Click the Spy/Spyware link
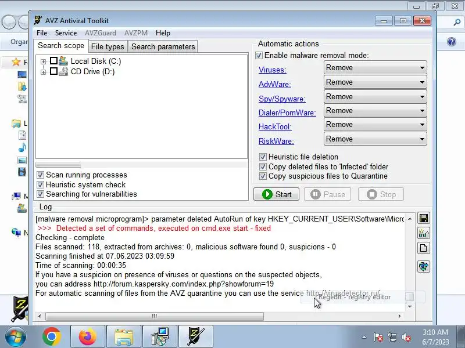This screenshot has width=465, height=348. pyautogui.click(x=282, y=99)
